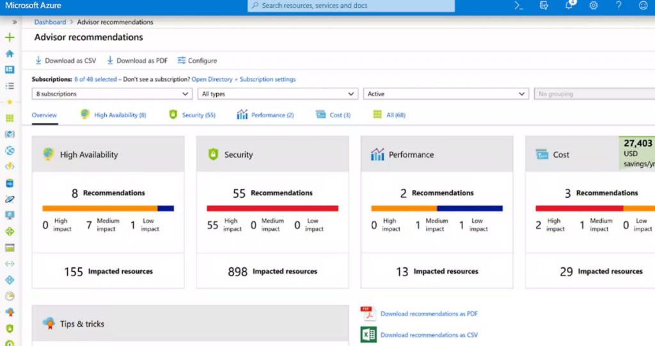Click the Performance orange-blue impact bar
The image size is (655, 346).
[437, 208]
